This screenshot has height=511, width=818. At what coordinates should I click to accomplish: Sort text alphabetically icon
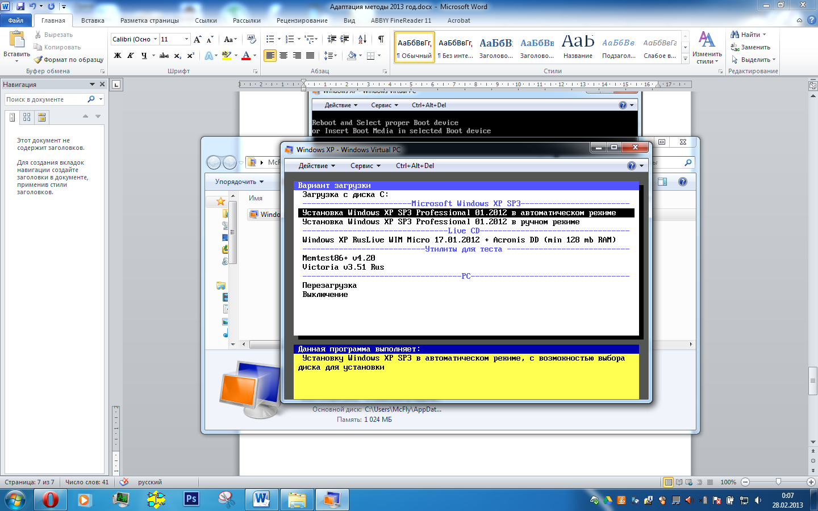(x=362, y=39)
